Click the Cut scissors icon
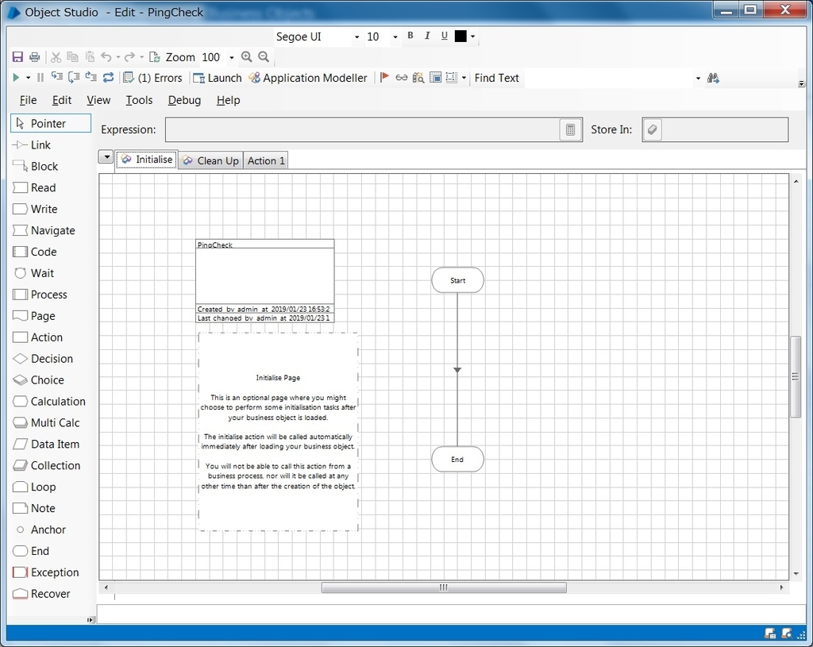 [56, 57]
